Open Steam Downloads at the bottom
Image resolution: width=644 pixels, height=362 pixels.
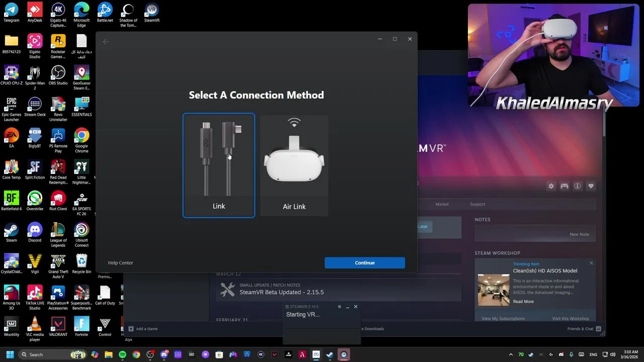tap(374, 329)
